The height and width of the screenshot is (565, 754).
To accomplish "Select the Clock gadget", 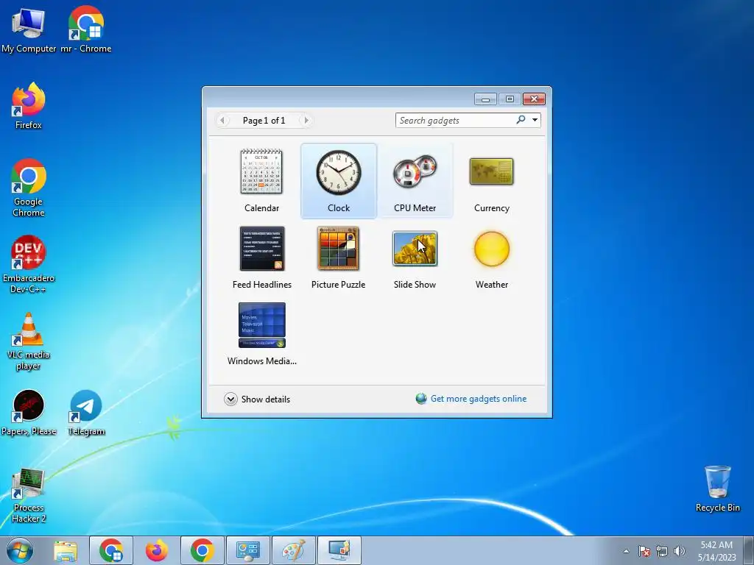I will click(x=339, y=181).
